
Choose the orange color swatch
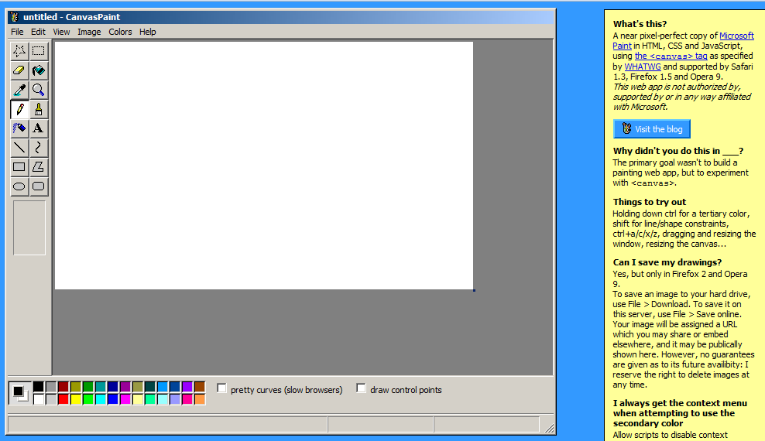(x=200, y=399)
